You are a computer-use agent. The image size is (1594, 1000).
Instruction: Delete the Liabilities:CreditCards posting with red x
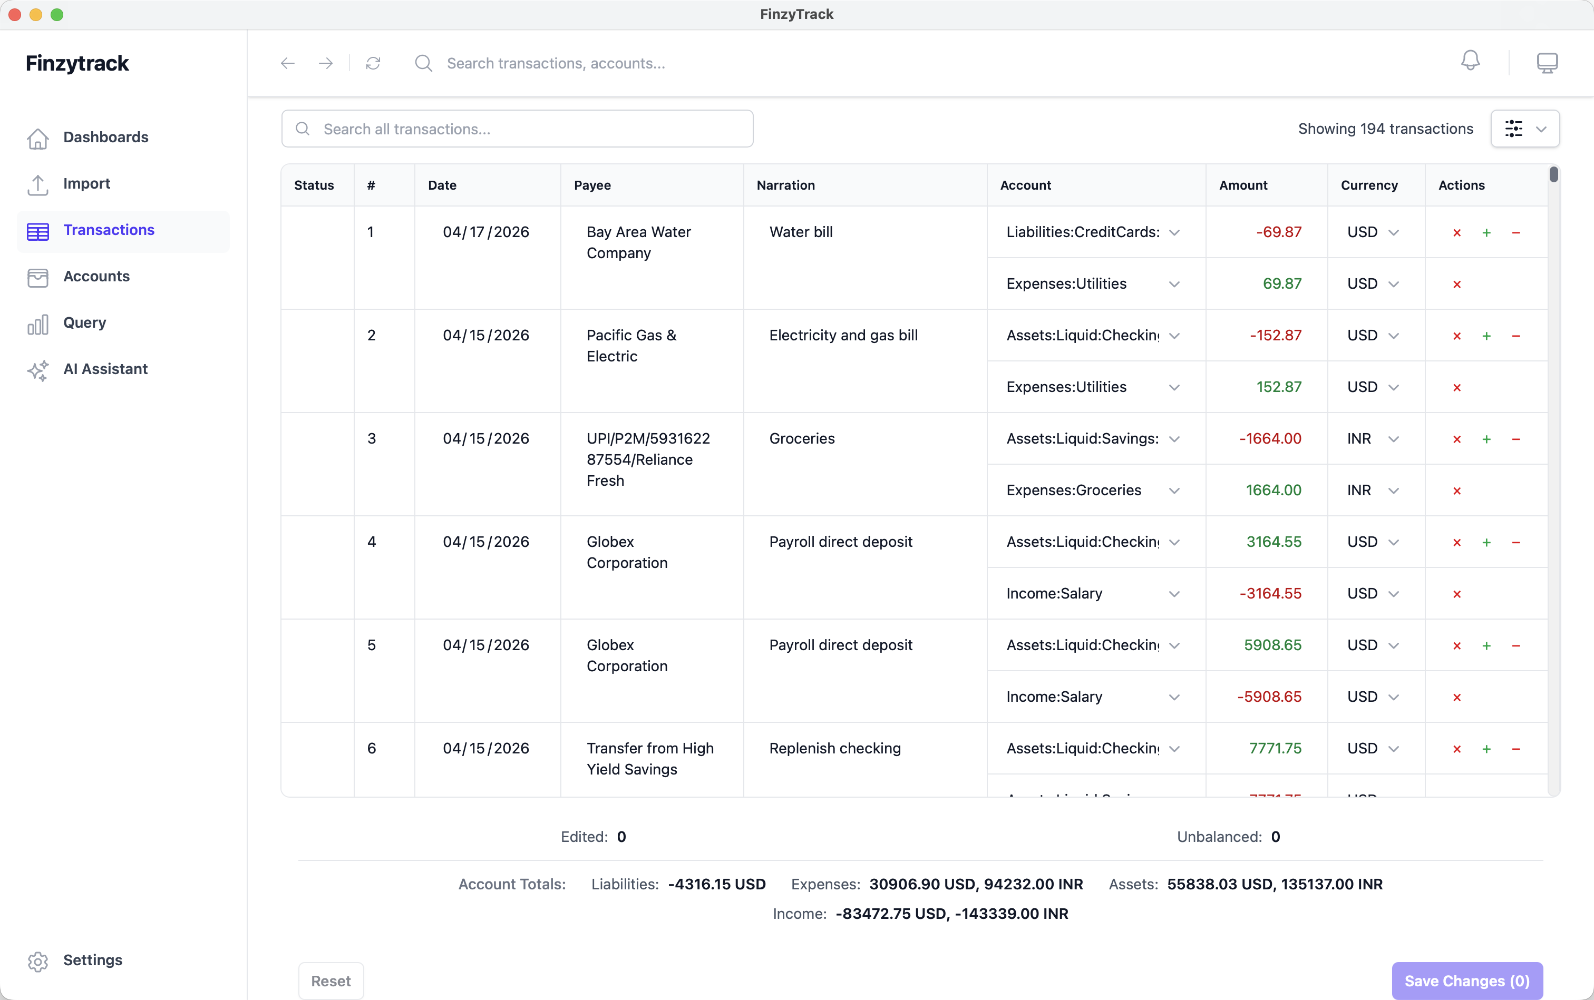1457,233
